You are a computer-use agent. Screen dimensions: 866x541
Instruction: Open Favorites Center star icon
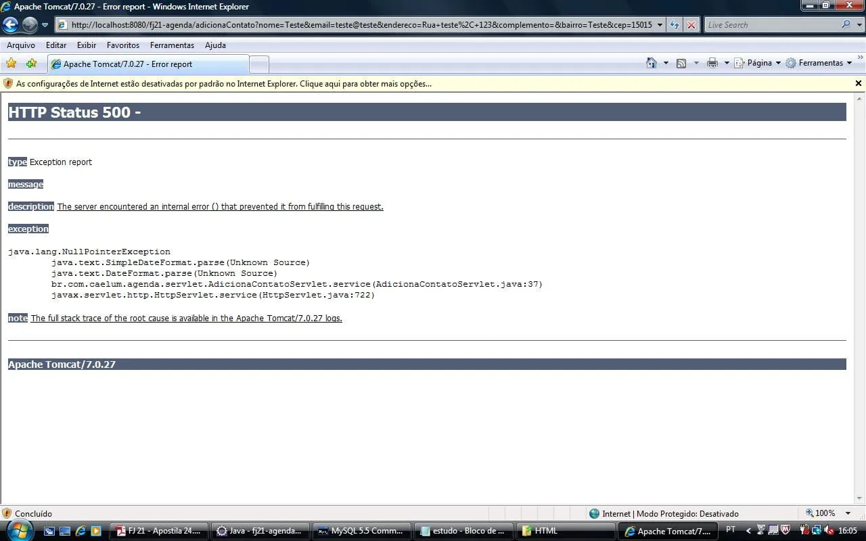click(12, 64)
